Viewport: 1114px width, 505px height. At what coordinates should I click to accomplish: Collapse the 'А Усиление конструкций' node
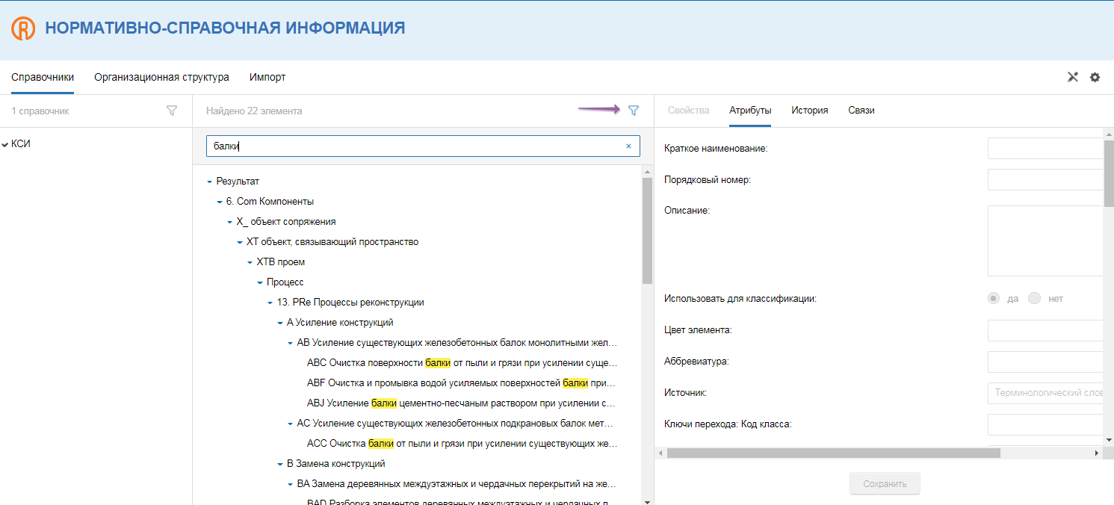click(280, 323)
